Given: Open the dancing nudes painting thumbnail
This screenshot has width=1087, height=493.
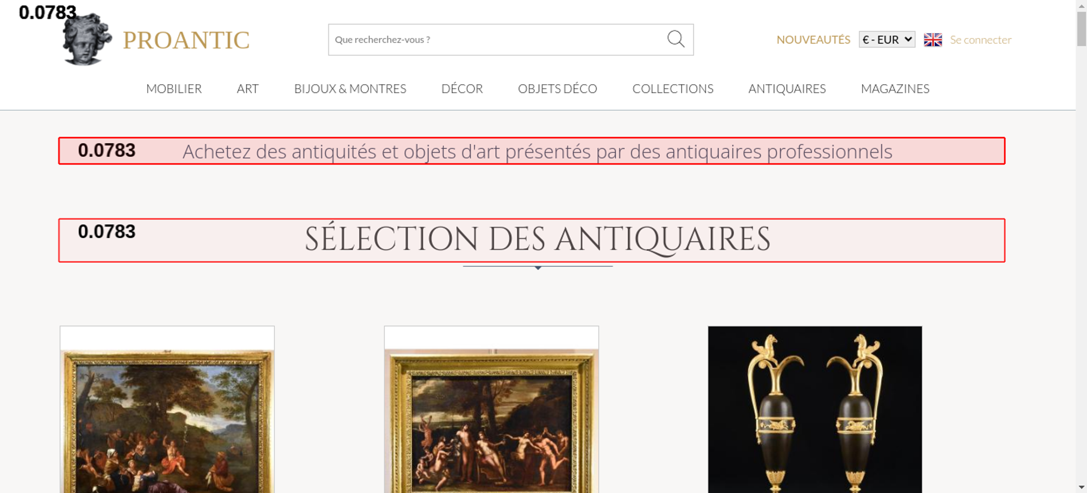Looking at the screenshot, I should pyautogui.click(x=491, y=409).
